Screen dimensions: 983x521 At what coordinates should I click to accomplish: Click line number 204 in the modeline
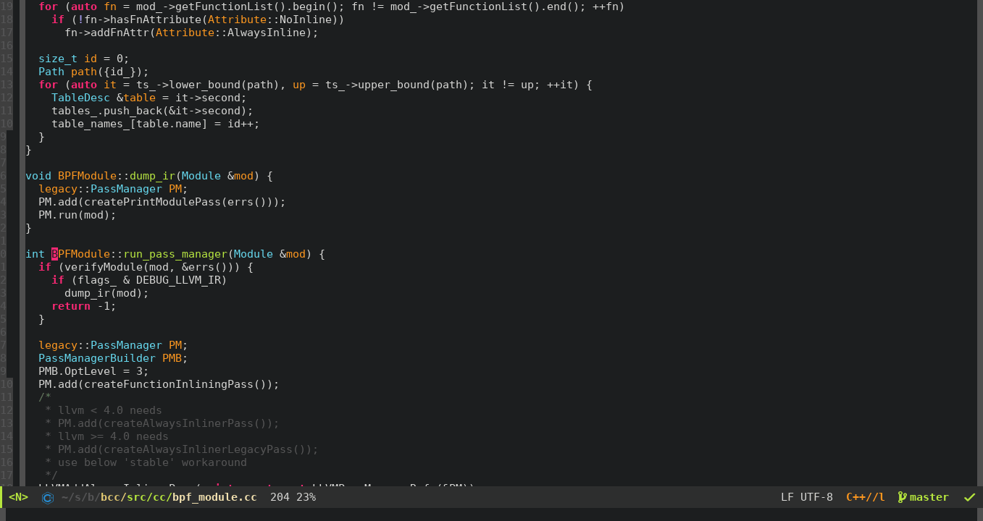tap(280, 497)
